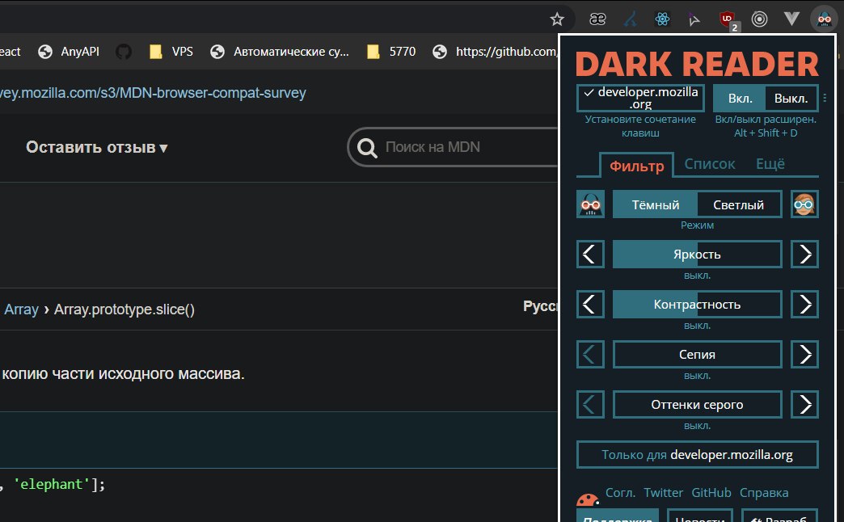Select the Светлый mode
This screenshot has width=844, height=522.
tap(739, 205)
